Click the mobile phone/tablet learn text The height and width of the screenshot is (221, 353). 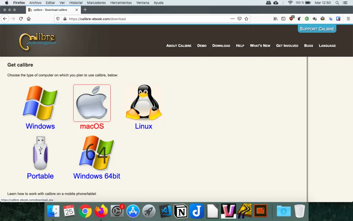[x=52, y=194]
